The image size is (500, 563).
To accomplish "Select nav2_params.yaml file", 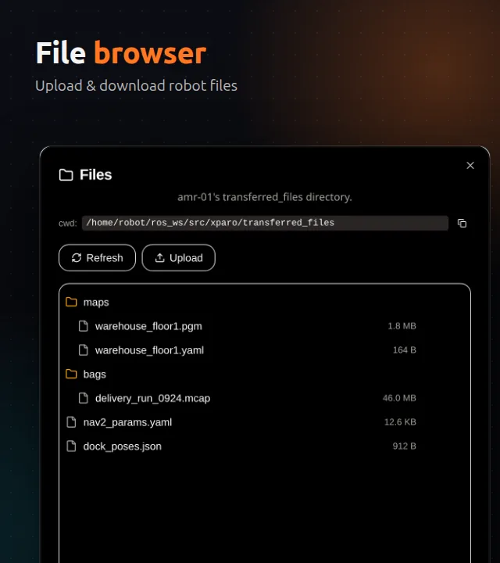I will [x=265, y=422].
